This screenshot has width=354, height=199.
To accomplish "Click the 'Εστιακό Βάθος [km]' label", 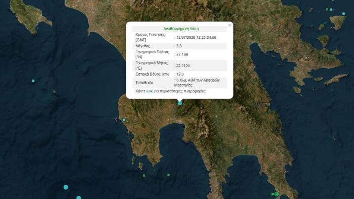I will point(152,74).
